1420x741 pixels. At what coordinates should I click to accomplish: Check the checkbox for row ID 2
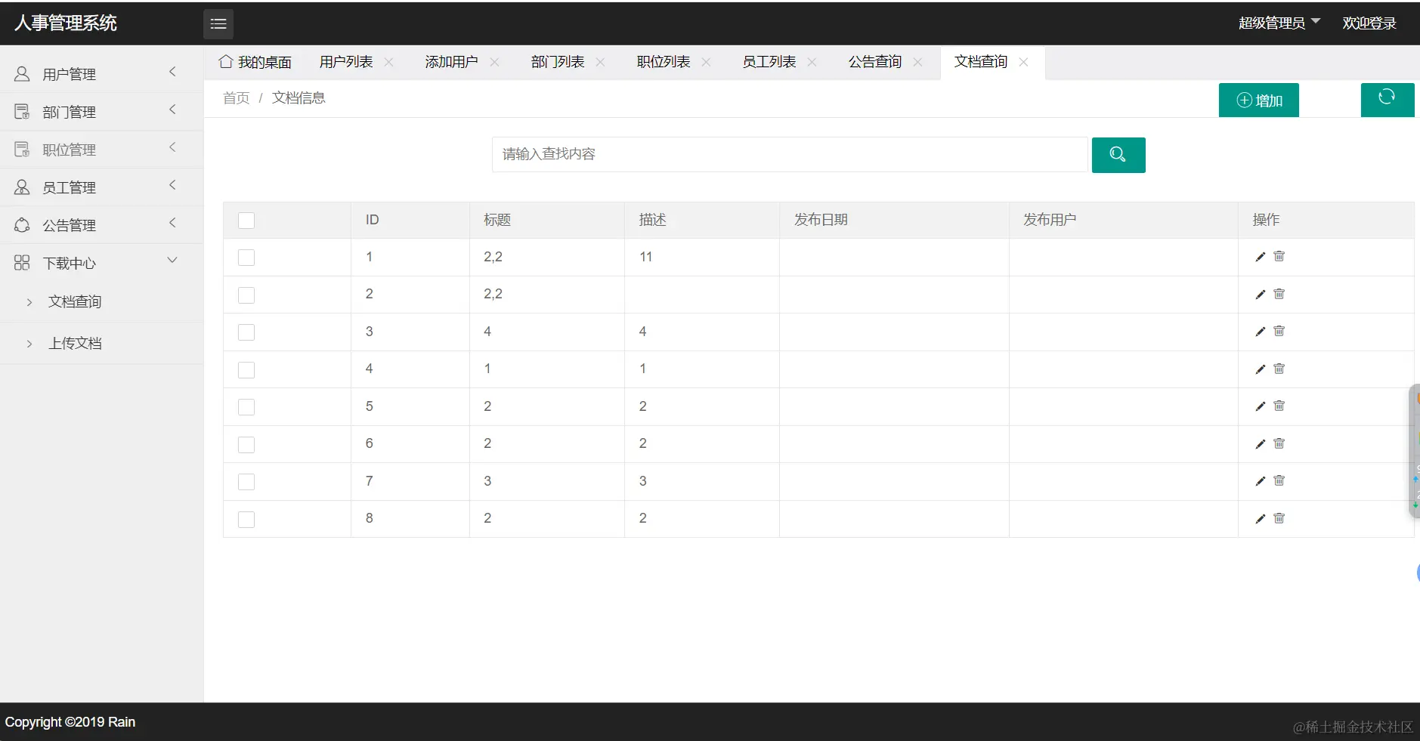click(246, 295)
